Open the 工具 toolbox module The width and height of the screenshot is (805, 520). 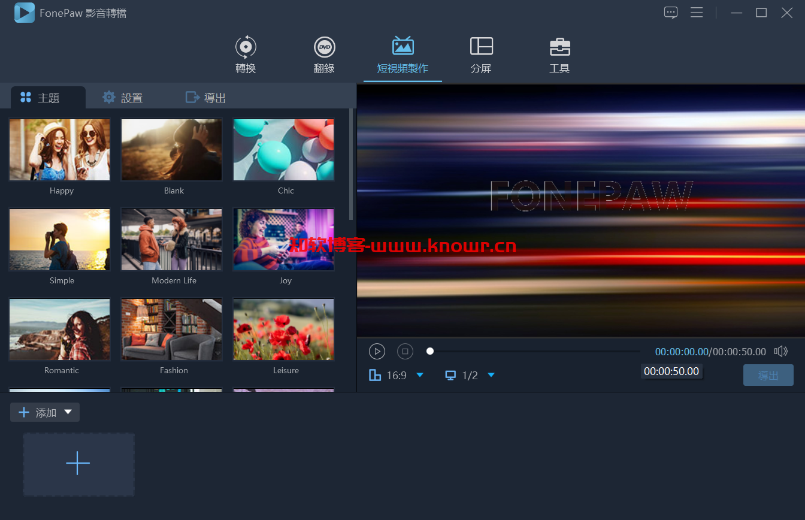point(559,55)
